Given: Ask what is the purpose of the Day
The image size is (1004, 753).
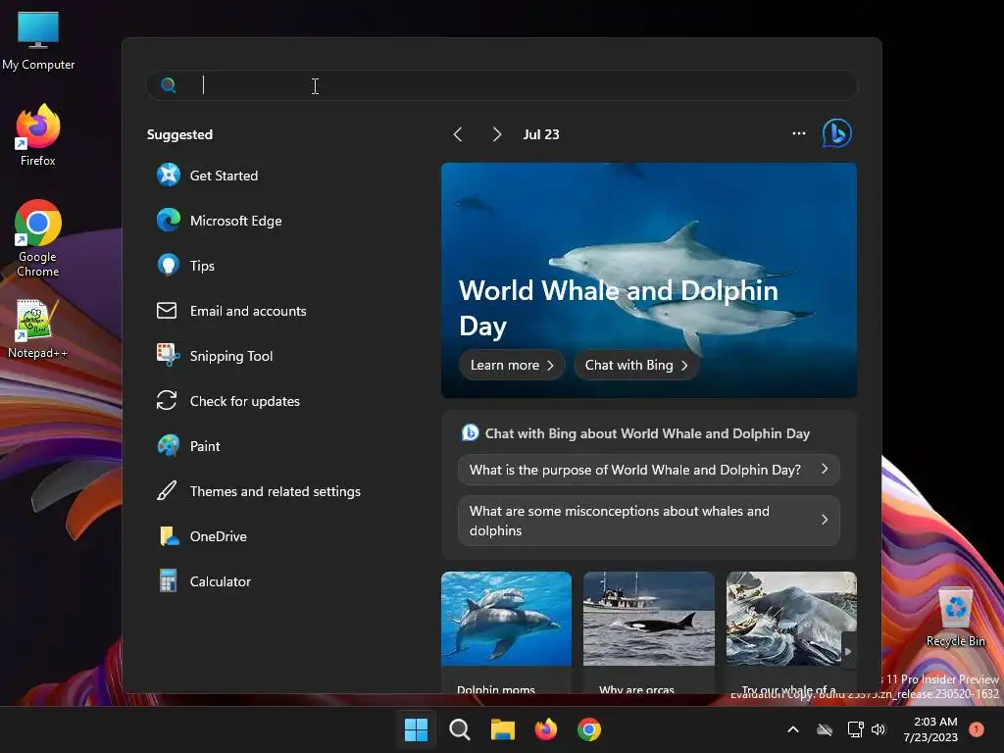Looking at the screenshot, I should pos(649,470).
